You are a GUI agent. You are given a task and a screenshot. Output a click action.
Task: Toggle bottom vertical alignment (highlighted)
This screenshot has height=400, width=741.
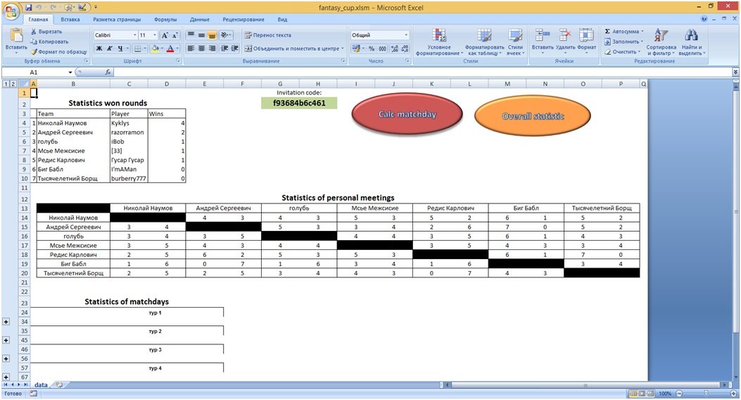[212, 35]
